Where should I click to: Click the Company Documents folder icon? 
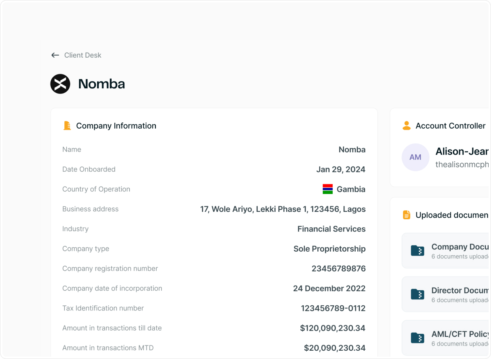(x=418, y=251)
